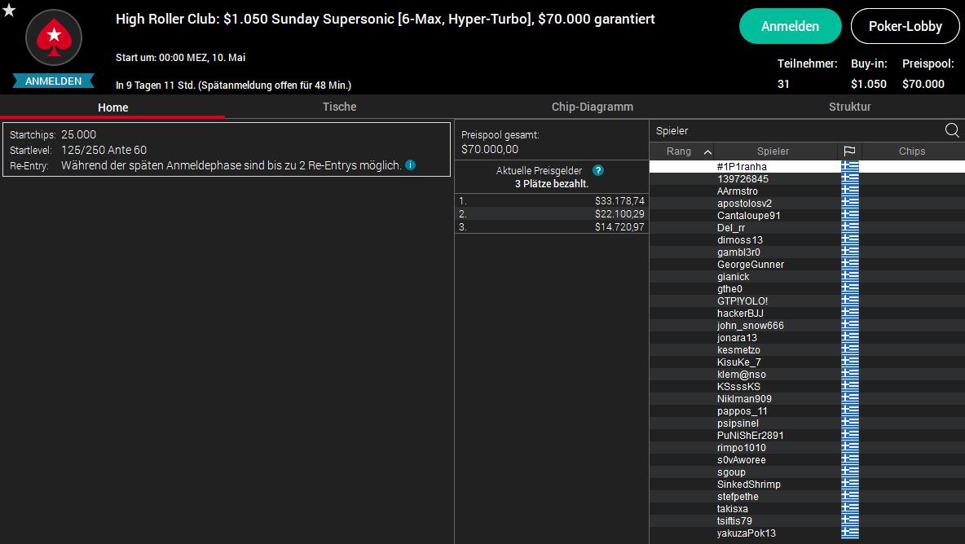Click the Greek flag next to #1P1ranha
Screen dimensions: 965x544
point(850,167)
